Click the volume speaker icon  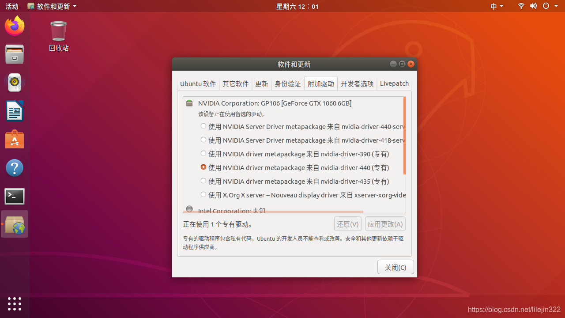[533, 6]
